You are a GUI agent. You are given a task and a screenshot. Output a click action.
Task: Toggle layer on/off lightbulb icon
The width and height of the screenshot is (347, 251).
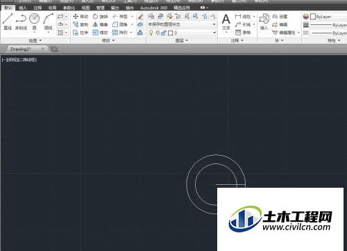pyautogui.click(x=151, y=33)
